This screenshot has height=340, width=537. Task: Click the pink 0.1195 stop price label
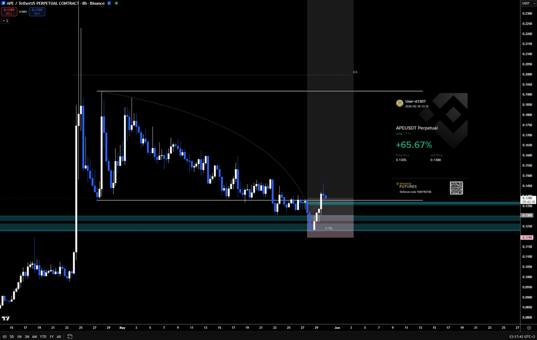coord(527,238)
